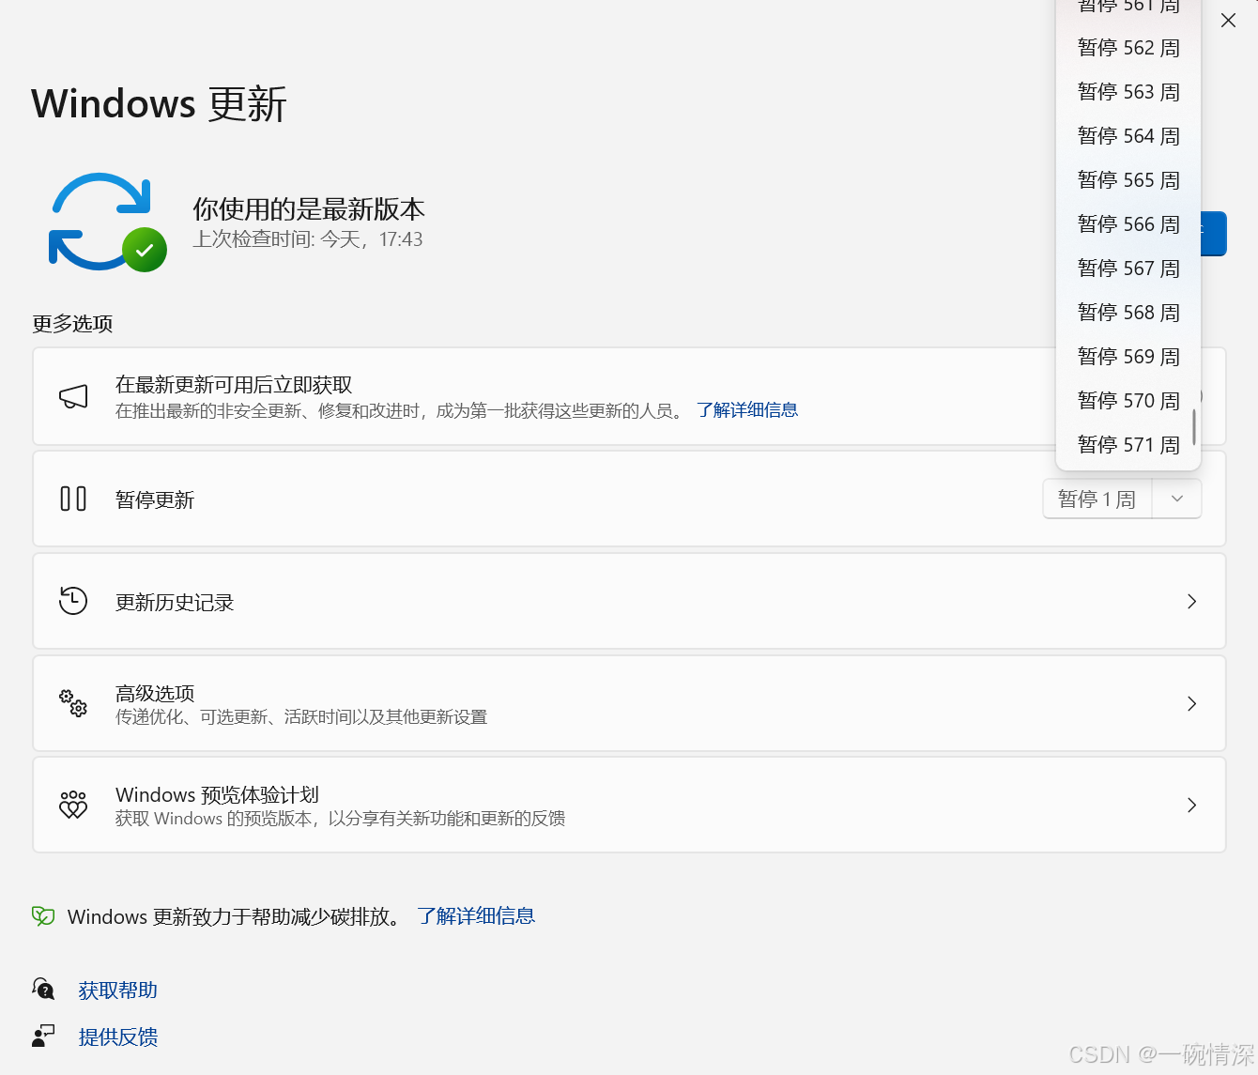The height and width of the screenshot is (1075, 1258).
Task: Choose 暂停 570 周 entry
Action: click(1128, 401)
